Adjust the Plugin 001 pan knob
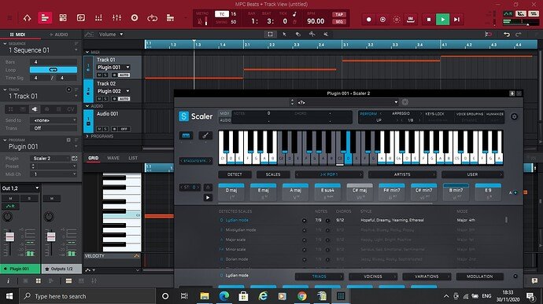 pyautogui.click(x=8, y=217)
